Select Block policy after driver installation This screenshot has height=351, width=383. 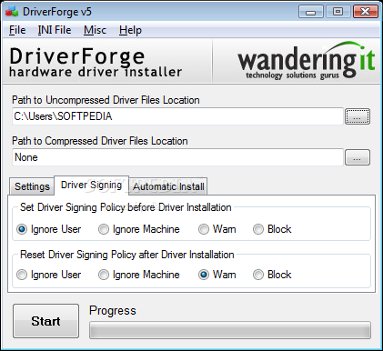(x=272, y=275)
